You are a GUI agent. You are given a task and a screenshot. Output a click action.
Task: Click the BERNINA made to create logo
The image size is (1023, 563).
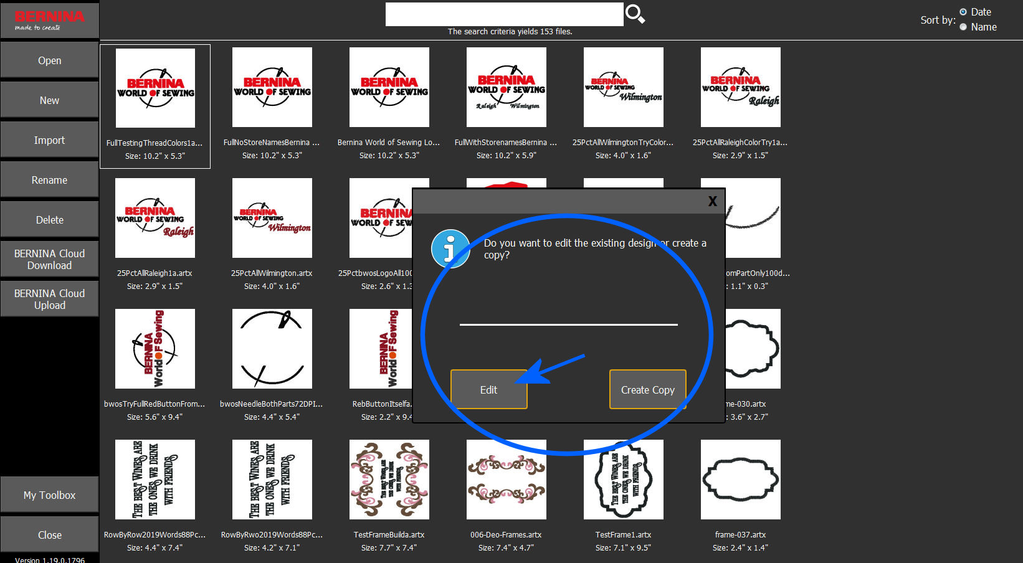49,20
